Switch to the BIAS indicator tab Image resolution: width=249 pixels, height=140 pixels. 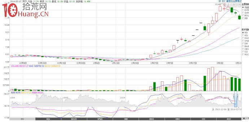tap(152, 119)
